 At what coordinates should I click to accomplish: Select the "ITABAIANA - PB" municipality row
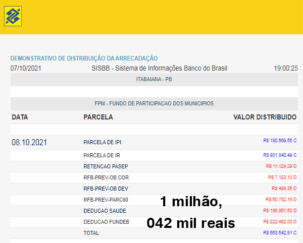point(154,80)
